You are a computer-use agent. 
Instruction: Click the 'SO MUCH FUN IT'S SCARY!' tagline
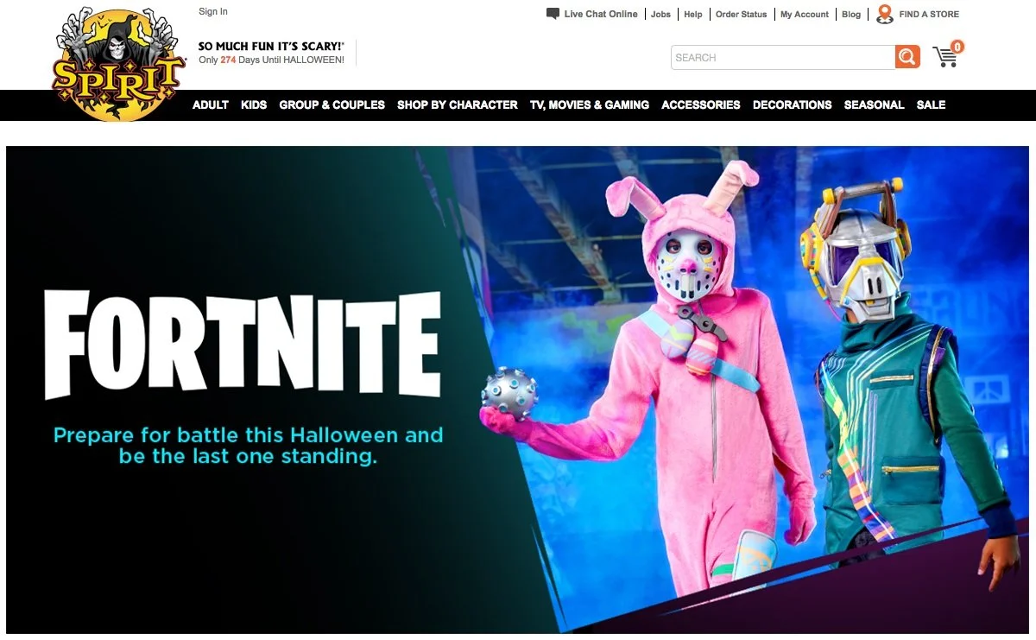point(271,47)
